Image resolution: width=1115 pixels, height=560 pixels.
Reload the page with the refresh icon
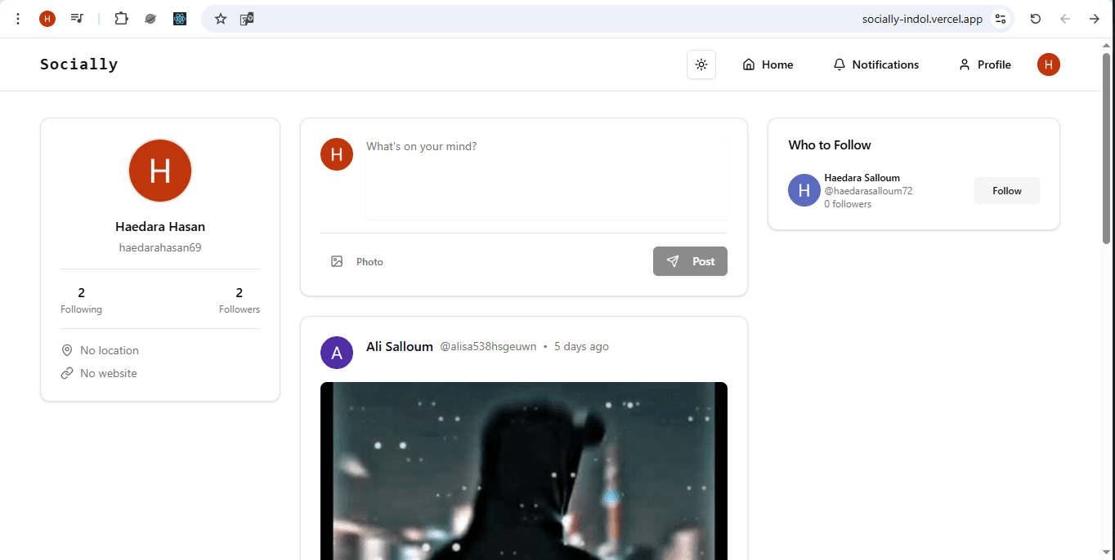tap(1035, 19)
